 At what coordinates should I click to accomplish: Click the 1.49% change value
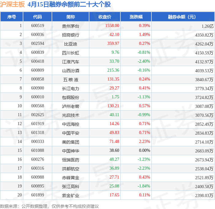click(x=145, y=35)
